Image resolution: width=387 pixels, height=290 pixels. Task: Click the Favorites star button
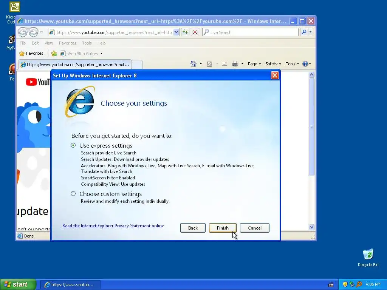(x=31, y=53)
